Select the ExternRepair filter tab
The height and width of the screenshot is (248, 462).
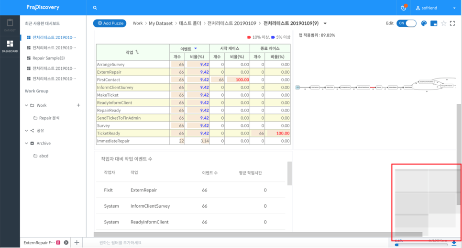click(x=39, y=243)
